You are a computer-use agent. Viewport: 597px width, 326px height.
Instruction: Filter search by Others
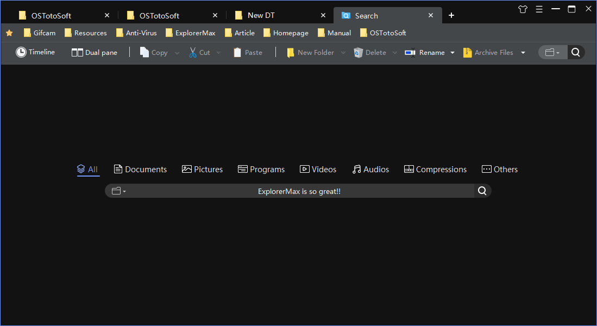click(500, 169)
